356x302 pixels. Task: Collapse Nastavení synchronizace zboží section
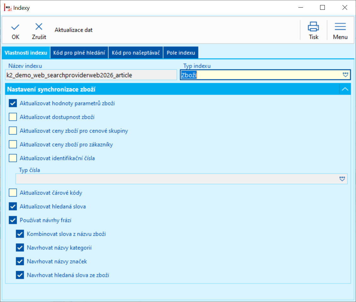pos(345,90)
